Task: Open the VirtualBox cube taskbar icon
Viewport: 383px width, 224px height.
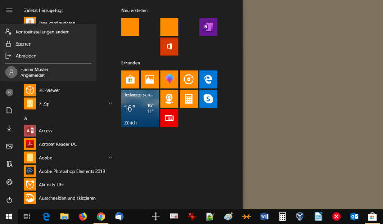Action: click(300, 216)
